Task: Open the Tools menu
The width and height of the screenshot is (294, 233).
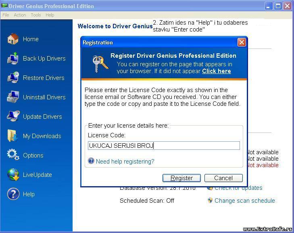Action: click(36, 15)
